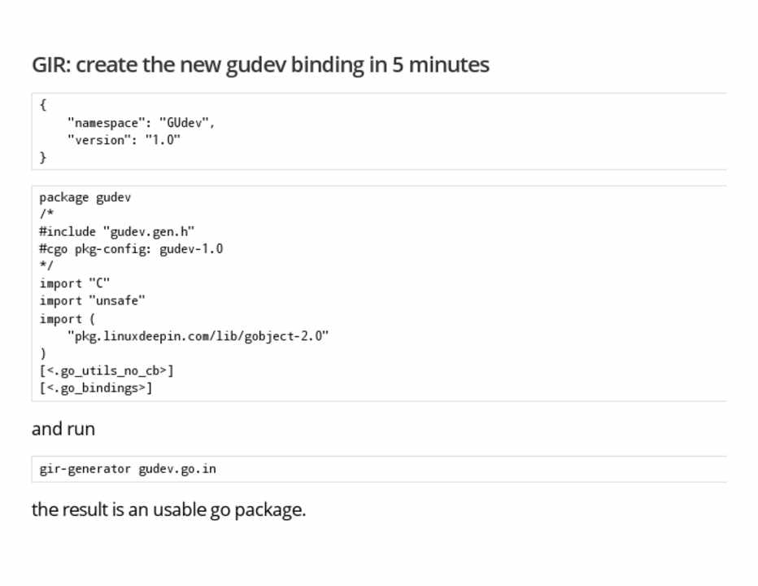Click the closing parenthesis of the import block

[x=43, y=354]
